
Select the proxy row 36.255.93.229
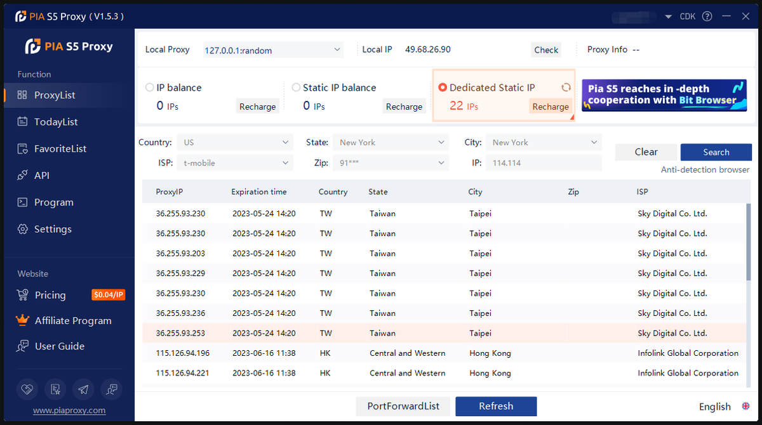[x=443, y=273]
